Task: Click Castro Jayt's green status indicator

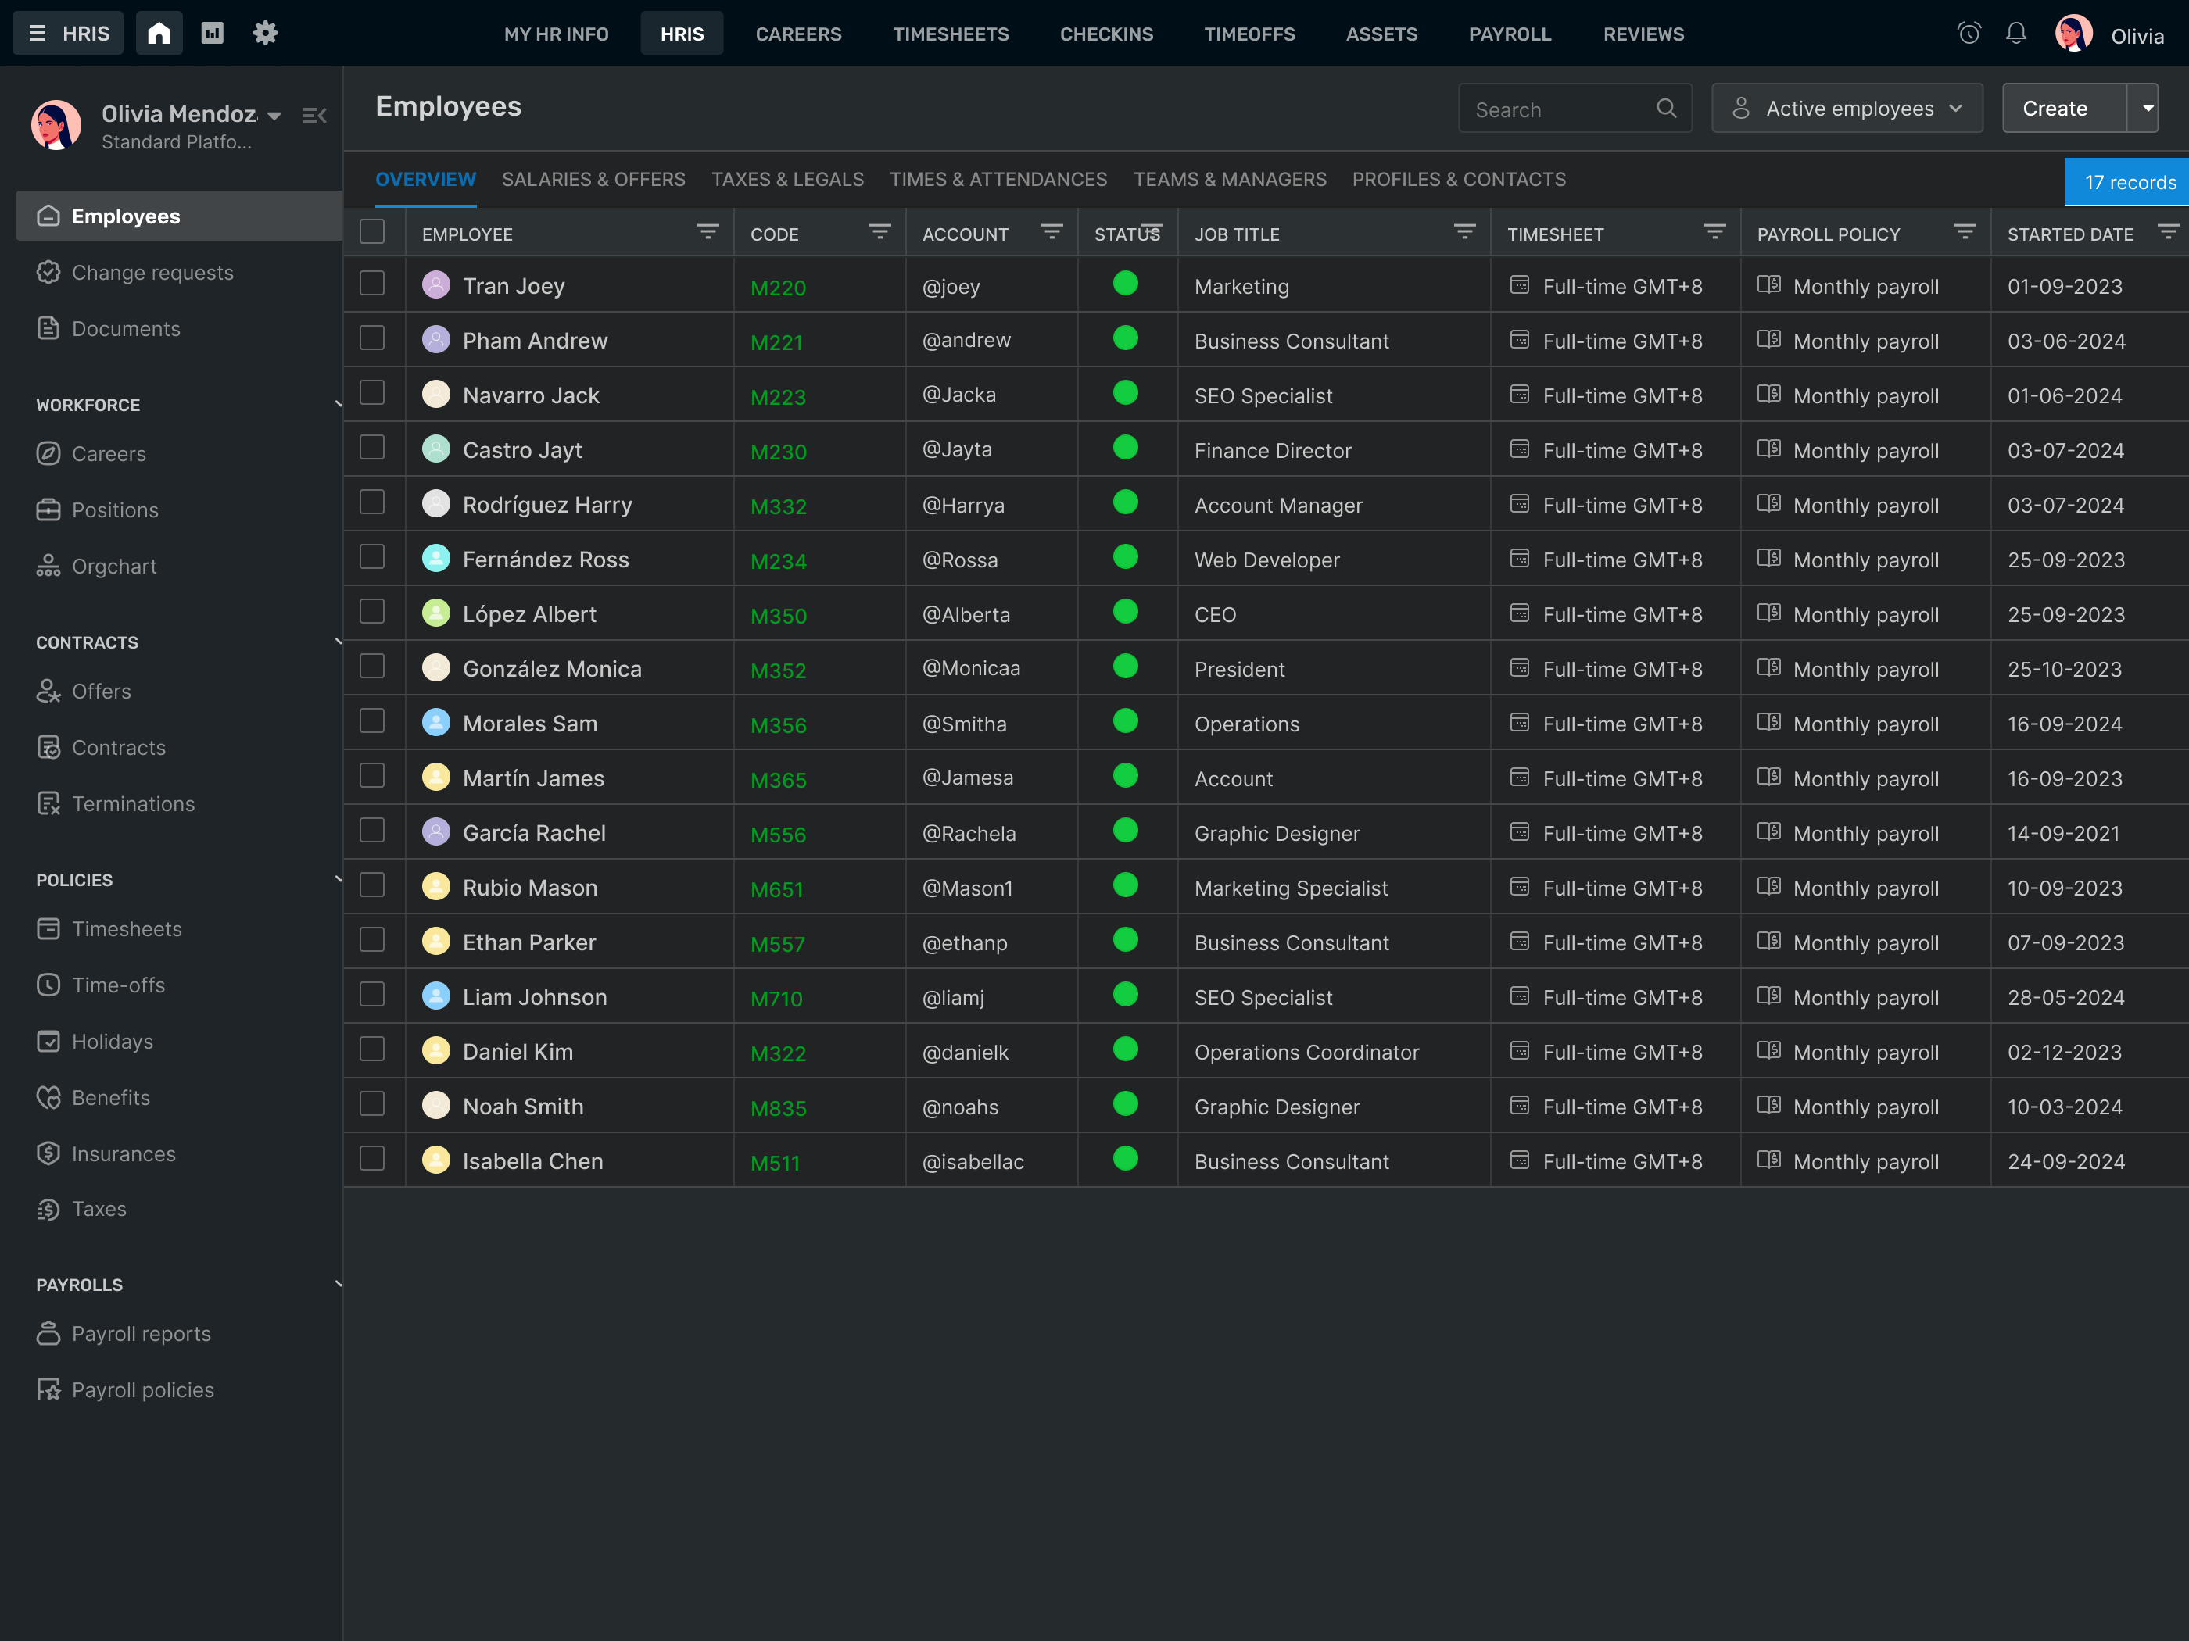Action: click(x=1125, y=448)
